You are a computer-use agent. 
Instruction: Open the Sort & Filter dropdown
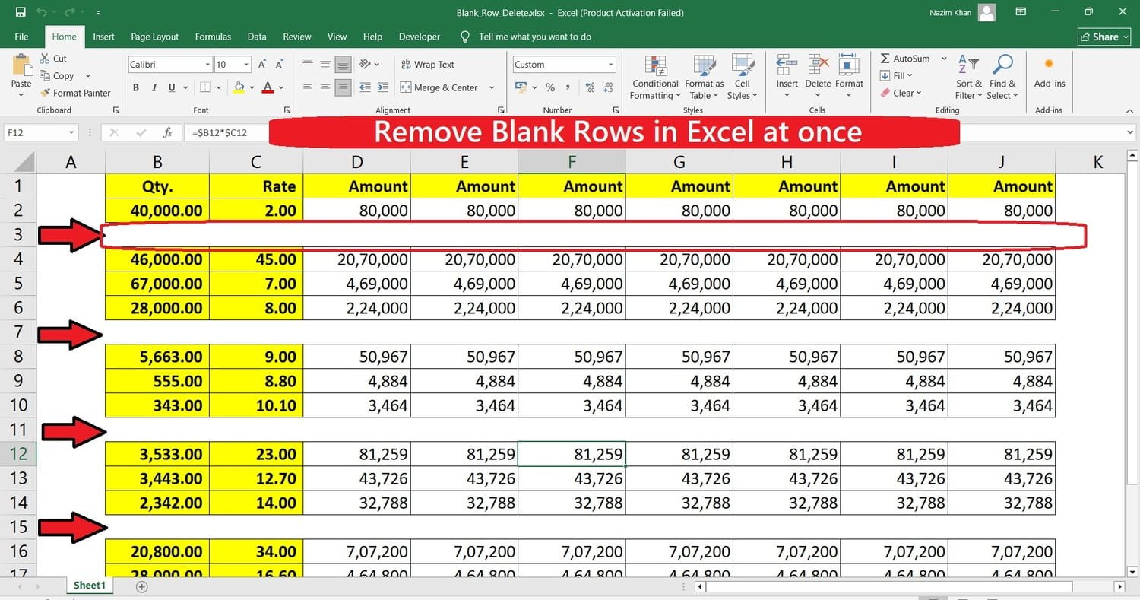tap(968, 76)
